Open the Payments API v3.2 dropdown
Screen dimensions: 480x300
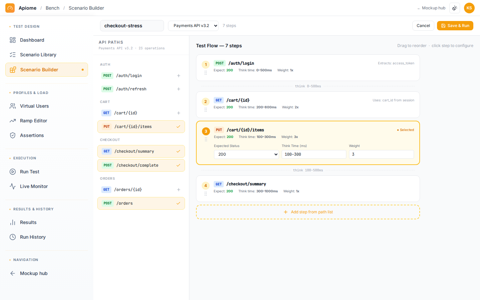(x=193, y=26)
